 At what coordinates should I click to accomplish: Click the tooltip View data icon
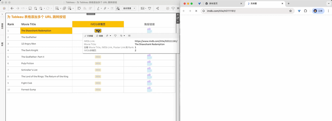coord(129,36)
